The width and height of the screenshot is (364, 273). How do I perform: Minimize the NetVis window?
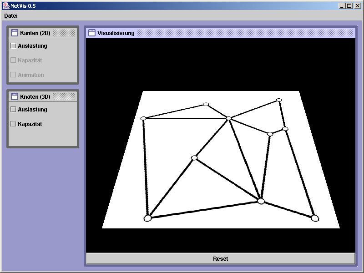point(342,6)
